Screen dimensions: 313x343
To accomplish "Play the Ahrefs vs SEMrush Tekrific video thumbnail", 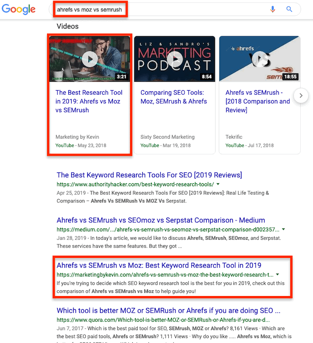I will tap(260, 59).
